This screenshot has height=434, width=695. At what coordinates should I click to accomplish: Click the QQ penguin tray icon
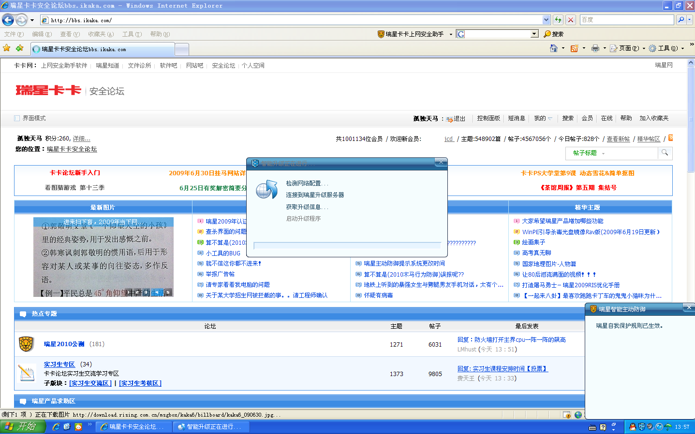tap(633, 427)
